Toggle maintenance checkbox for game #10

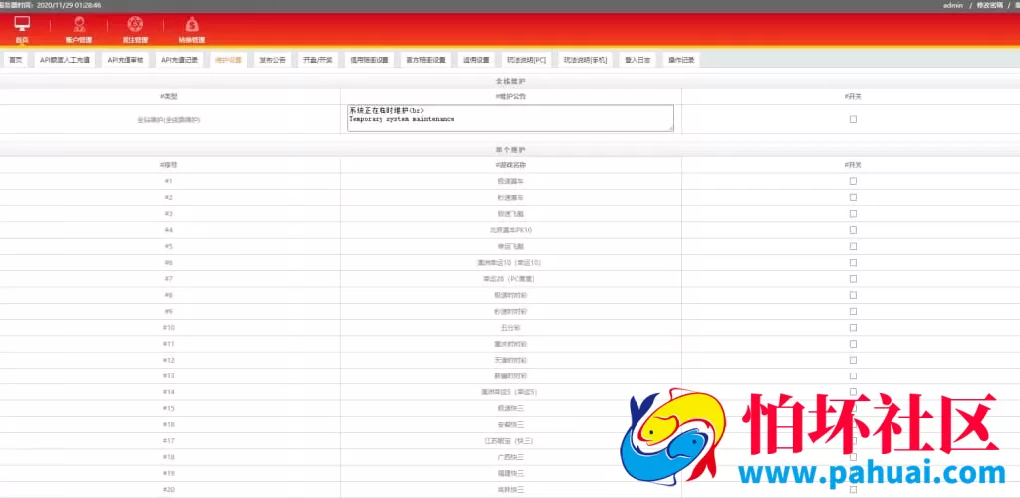click(853, 328)
